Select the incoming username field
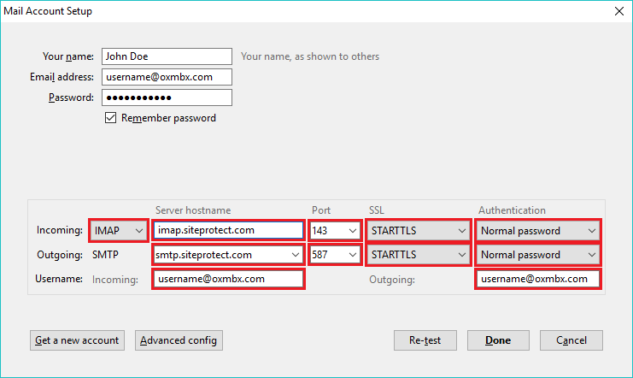 (x=228, y=279)
